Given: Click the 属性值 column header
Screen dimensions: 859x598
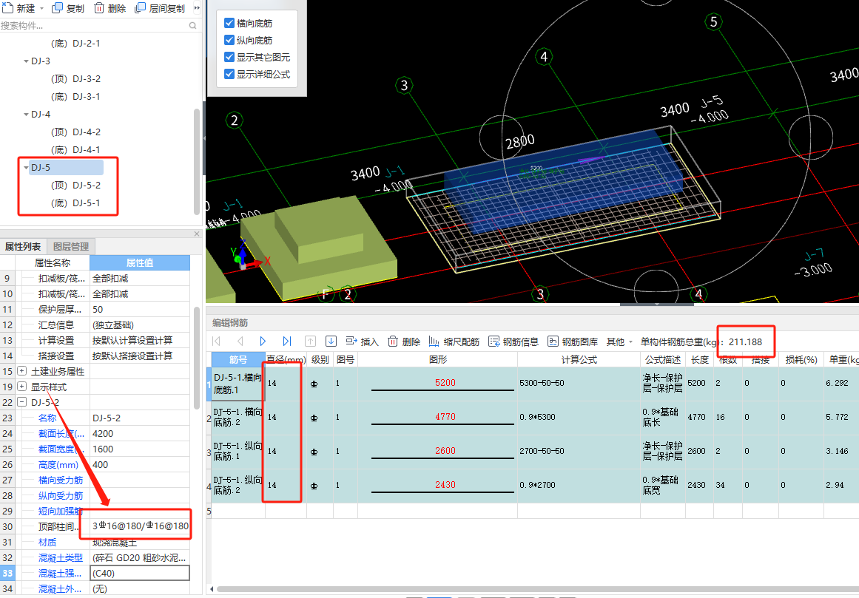Looking at the screenshot, I should (x=140, y=262).
